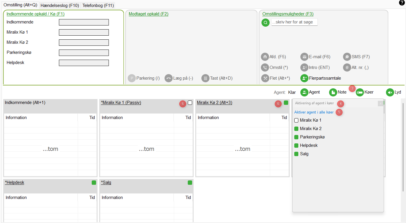Toggle Salg queue activation in popup
The height and width of the screenshot is (223, 406).
tap(296, 154)
